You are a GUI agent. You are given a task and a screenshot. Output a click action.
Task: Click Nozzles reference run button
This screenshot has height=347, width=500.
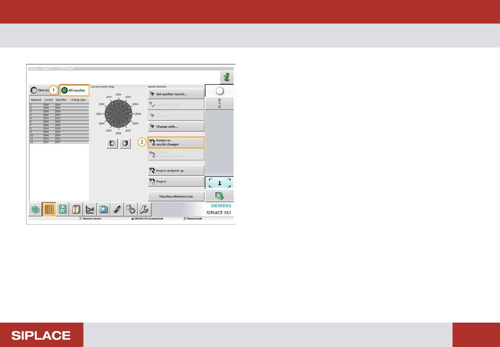(176, 196)
